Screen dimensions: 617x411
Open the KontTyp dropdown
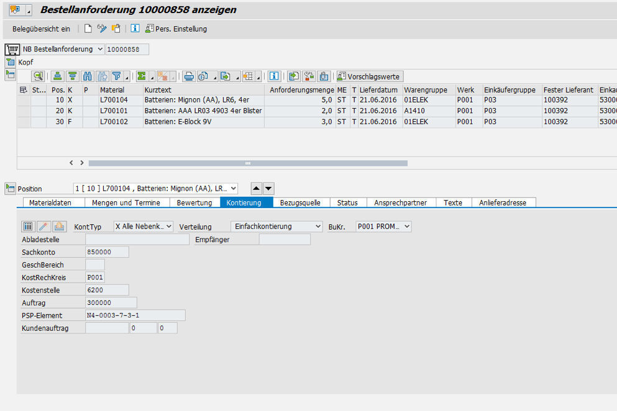tap(168, 227)
